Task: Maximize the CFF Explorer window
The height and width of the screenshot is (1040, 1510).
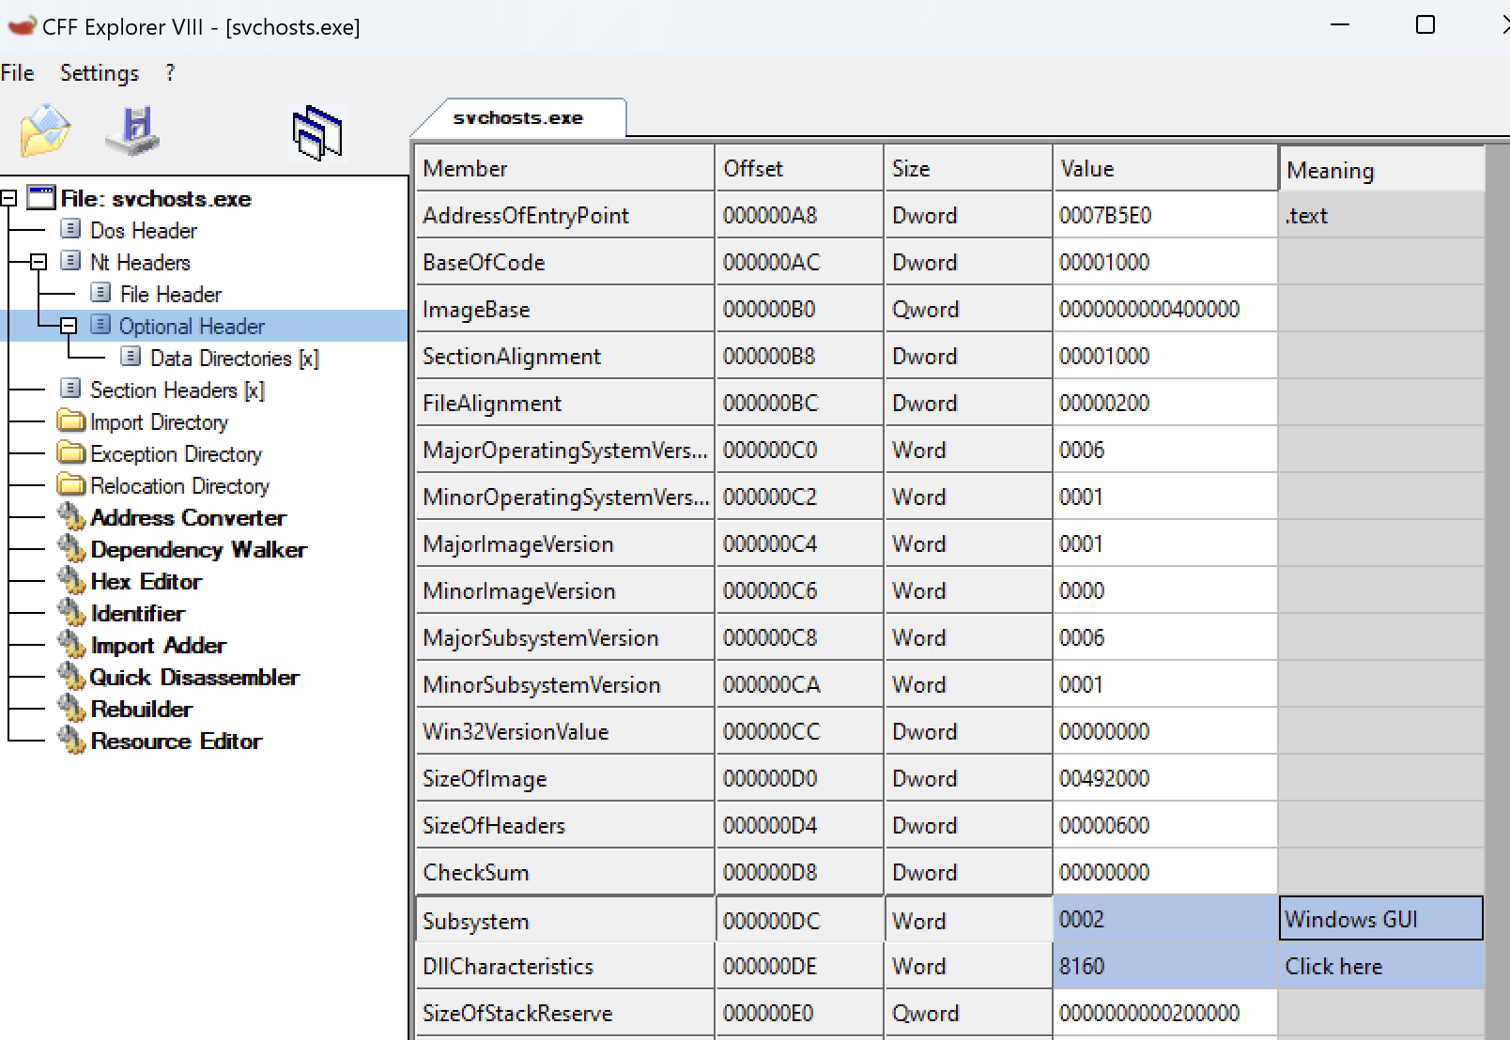Action: pos(1425,24)
